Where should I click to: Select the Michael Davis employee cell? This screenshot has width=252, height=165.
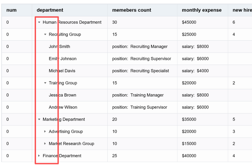coord(62,71)
